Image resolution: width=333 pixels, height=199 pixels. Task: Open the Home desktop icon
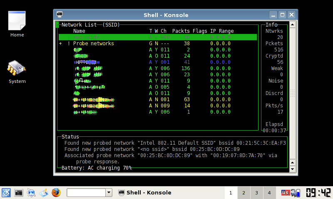pyautogui.click(x=17, y=24)
